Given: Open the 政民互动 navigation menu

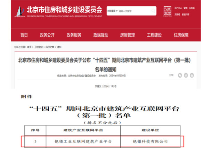Looking at the screenshot, I should [101, 35].
